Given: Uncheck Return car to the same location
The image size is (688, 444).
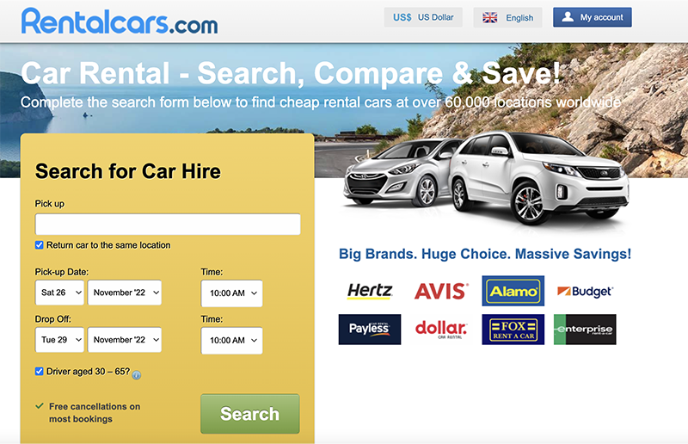Looking at the screenshot, I should click(x=39, y=245).
